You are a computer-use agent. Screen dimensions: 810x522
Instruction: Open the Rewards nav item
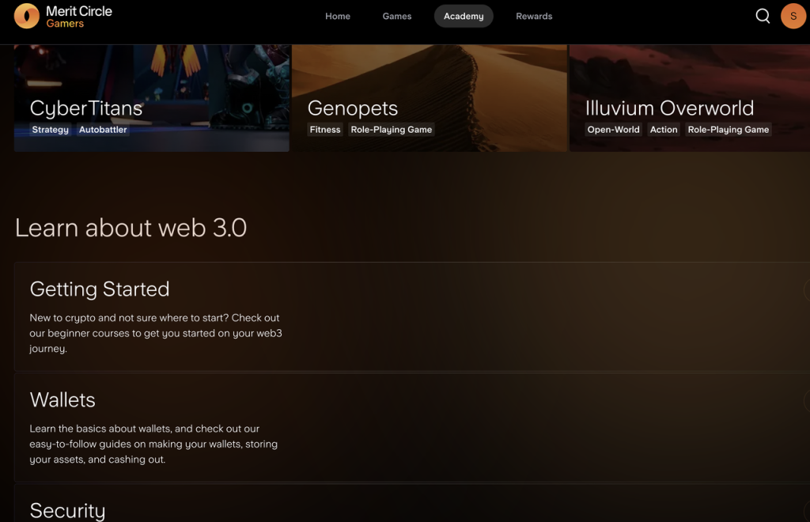[534, 16]
